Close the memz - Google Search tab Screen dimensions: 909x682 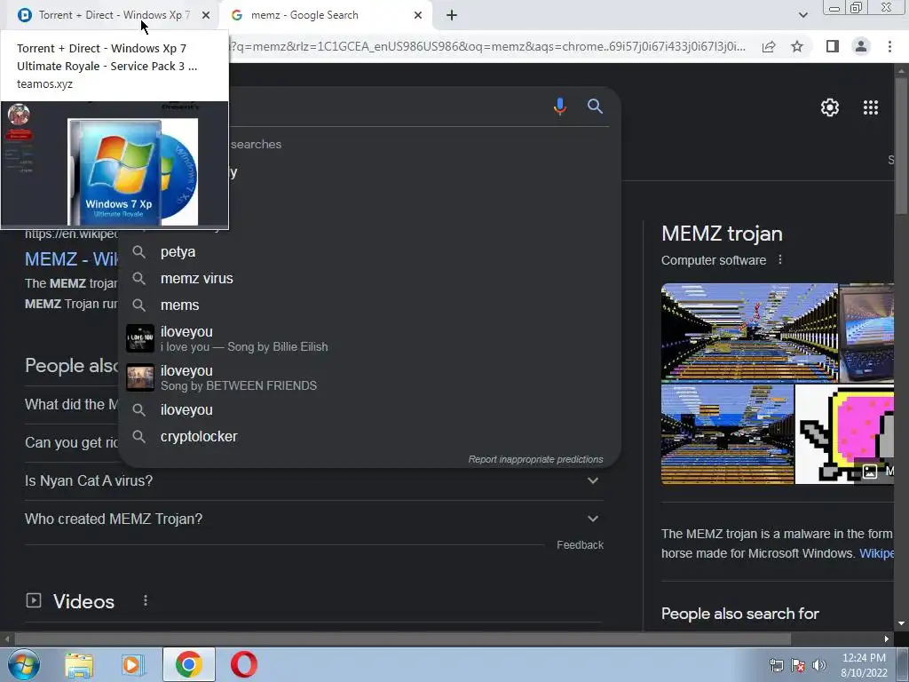(x=418, y=15)
